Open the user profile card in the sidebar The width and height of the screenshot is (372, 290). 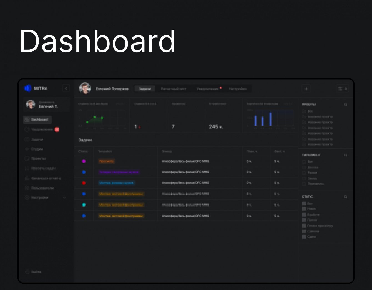pyautogui.click(x=46, y=105)
